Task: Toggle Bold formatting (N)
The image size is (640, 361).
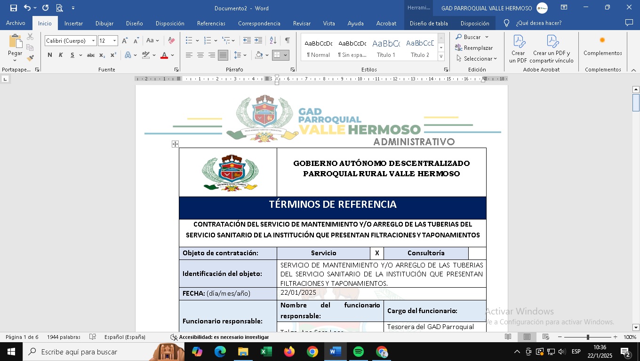Action: tap(49, 55)
